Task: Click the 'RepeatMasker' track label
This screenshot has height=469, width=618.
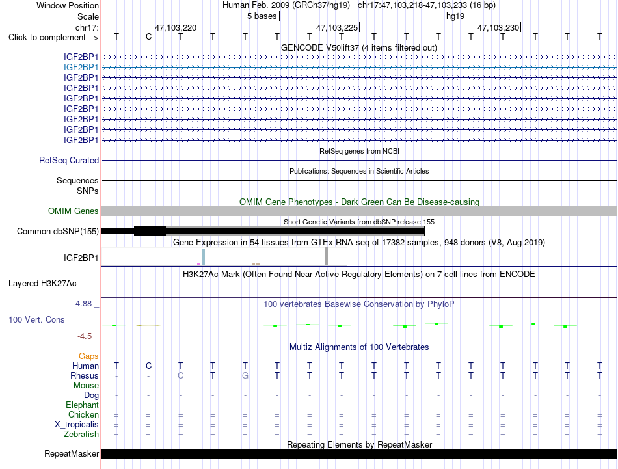Action: coord(72,454)
